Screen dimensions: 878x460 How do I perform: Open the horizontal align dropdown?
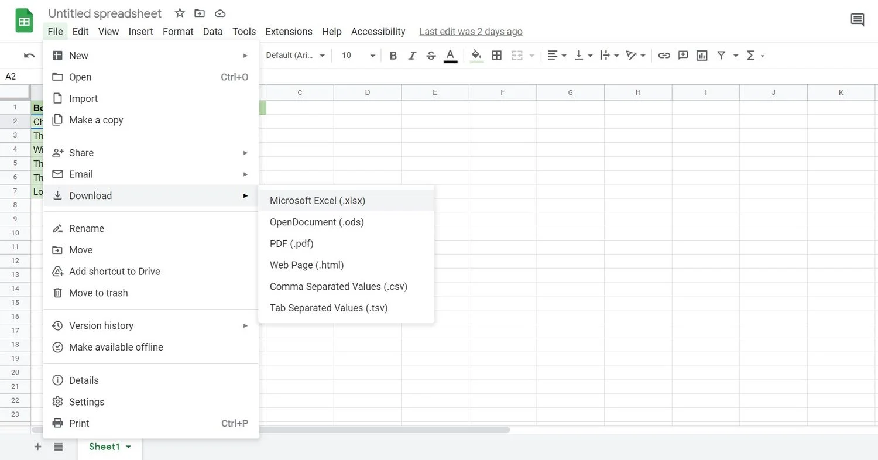557,56
